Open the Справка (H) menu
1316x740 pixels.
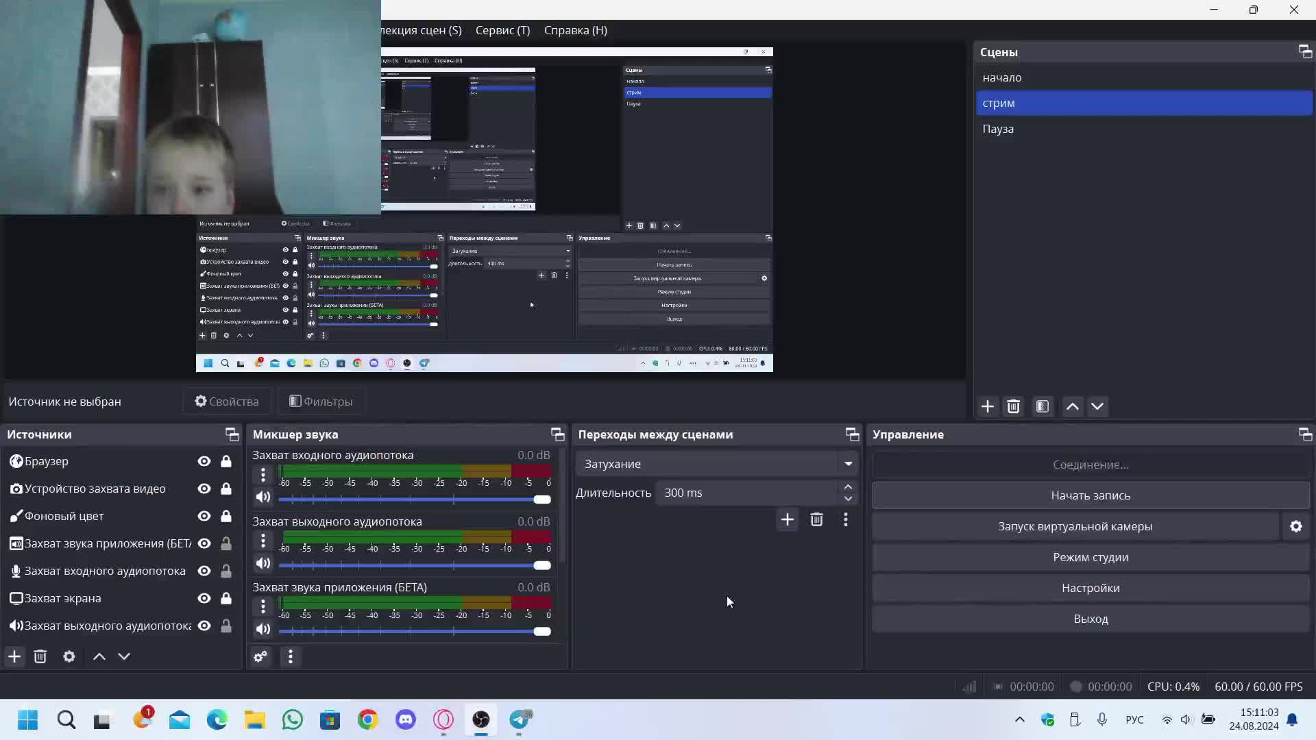[575, 30]
